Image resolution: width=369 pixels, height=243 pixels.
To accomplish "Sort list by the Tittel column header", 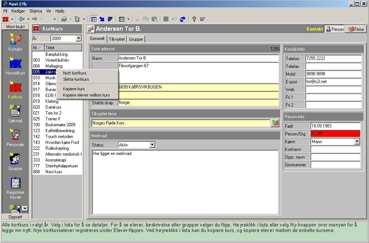I will click(63, 48).
